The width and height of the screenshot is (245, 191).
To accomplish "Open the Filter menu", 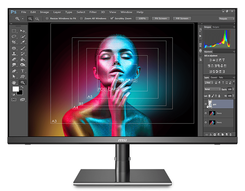I will pyautogui.click(x=93, y=12).
